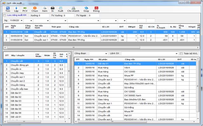Click the Xưởng input field
The width and height of the screenshot is (203, 126).
point(44,15)
